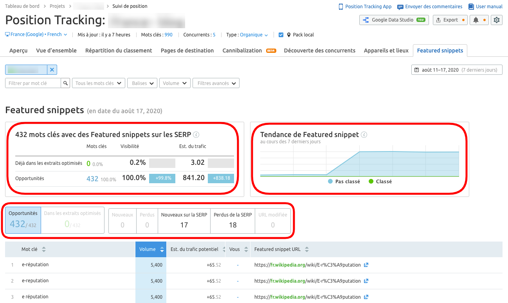Image resolution: width=508 pixels, height=303 pixels.
Task: Open info icon beside Tendance de Featured snippet
Action: pos(364,135)
